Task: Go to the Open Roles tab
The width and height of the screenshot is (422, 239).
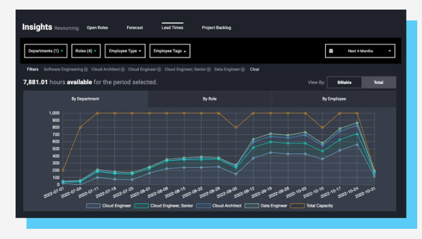Action: [98, 27]
